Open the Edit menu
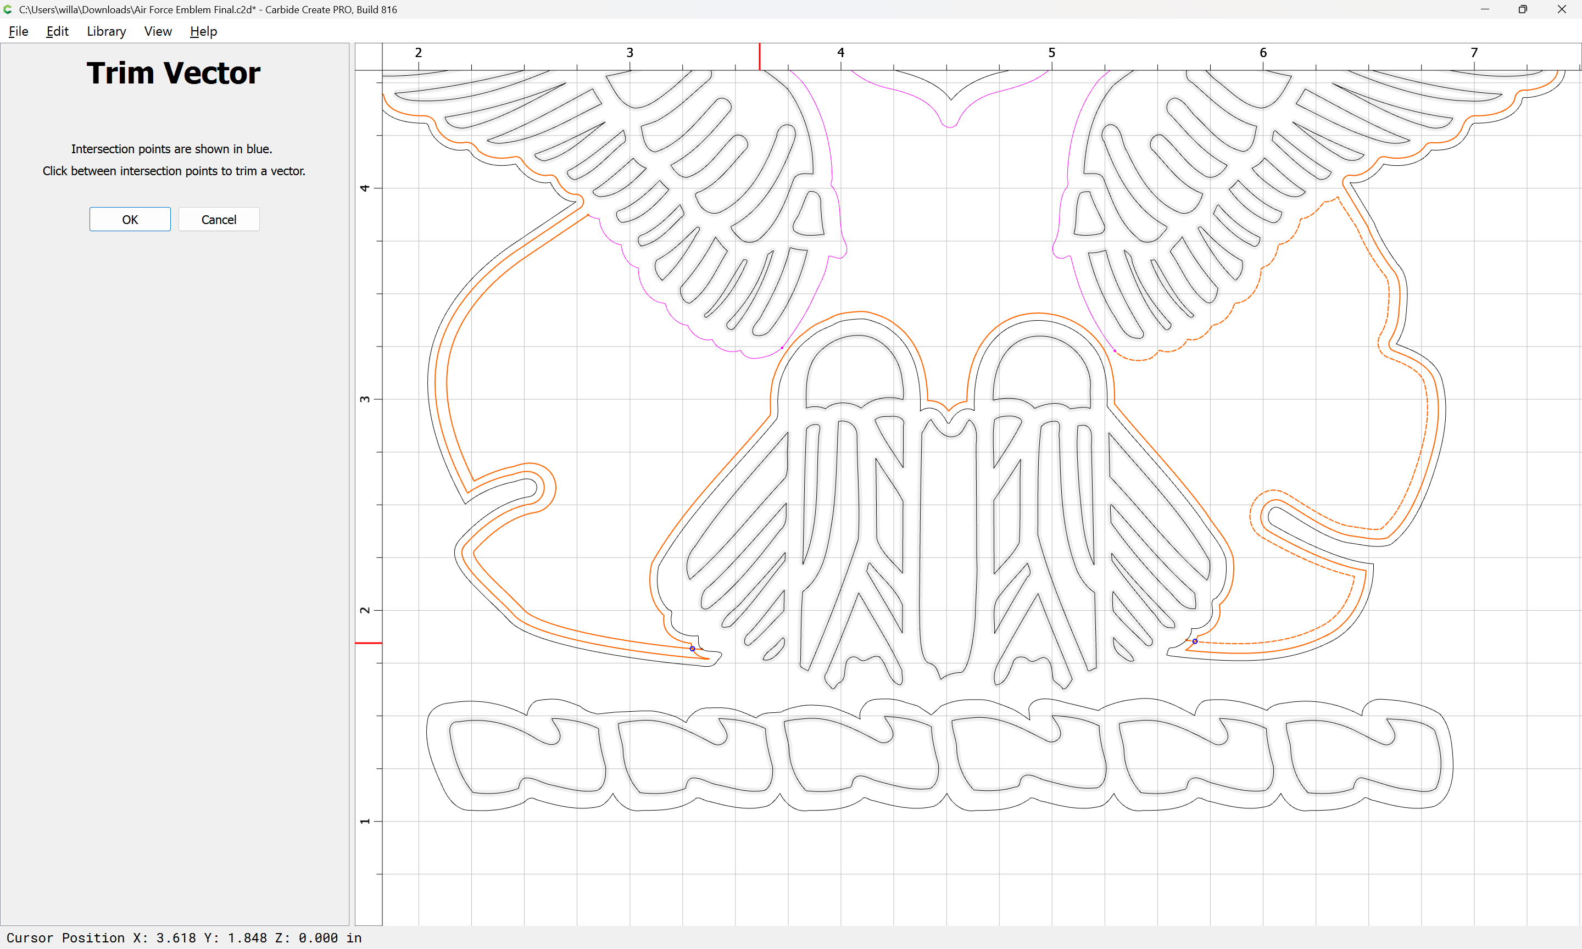 click(57, 31)
